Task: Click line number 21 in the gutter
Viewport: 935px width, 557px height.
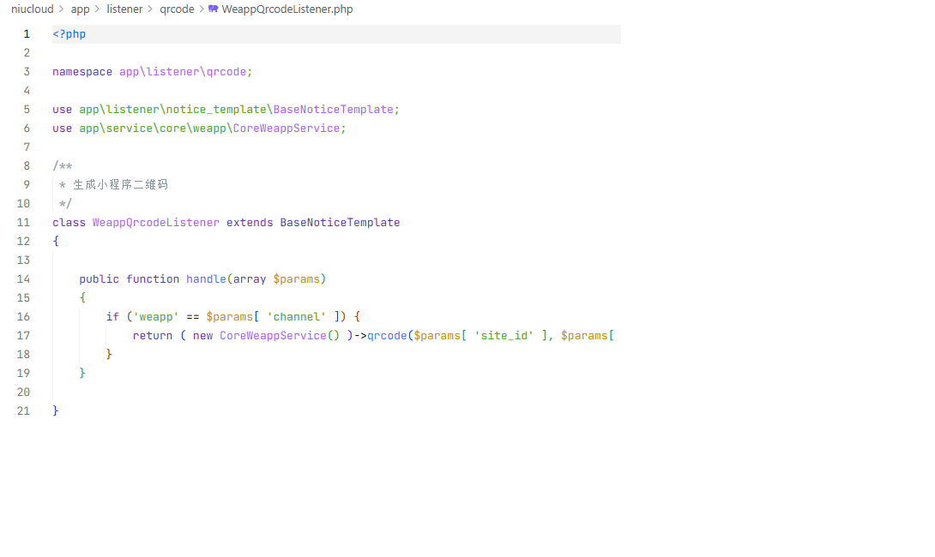Action: pos(23,410)
